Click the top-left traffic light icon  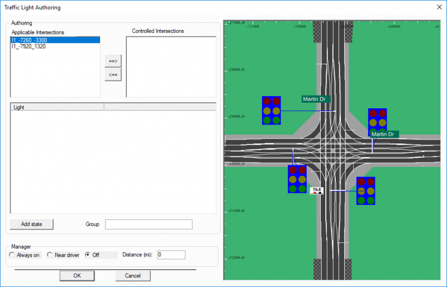[x=271, y=110]
